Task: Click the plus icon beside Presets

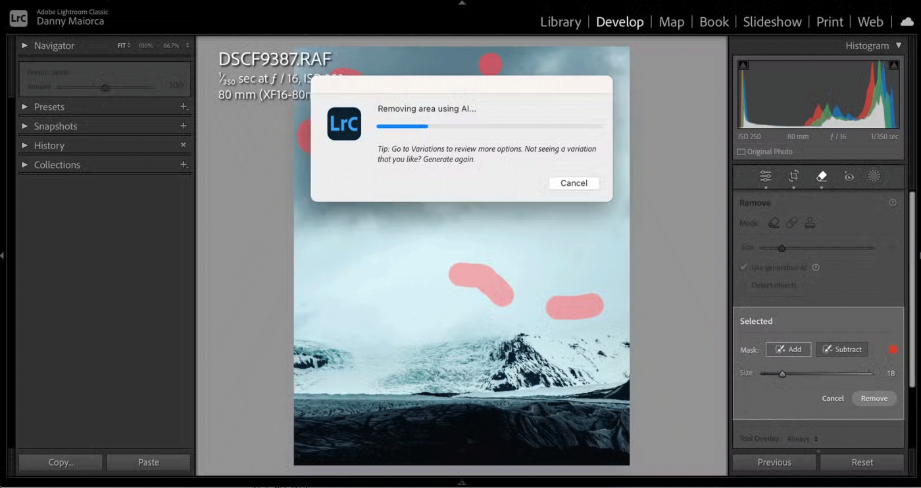Action: tap(184, 106)
